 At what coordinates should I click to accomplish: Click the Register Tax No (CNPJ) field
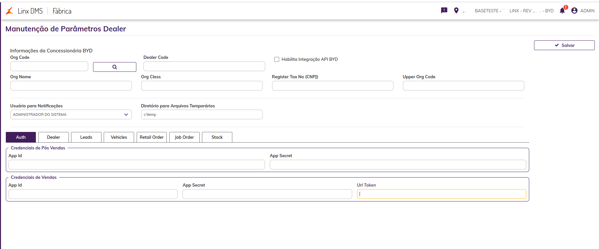[x=332, y=86]
